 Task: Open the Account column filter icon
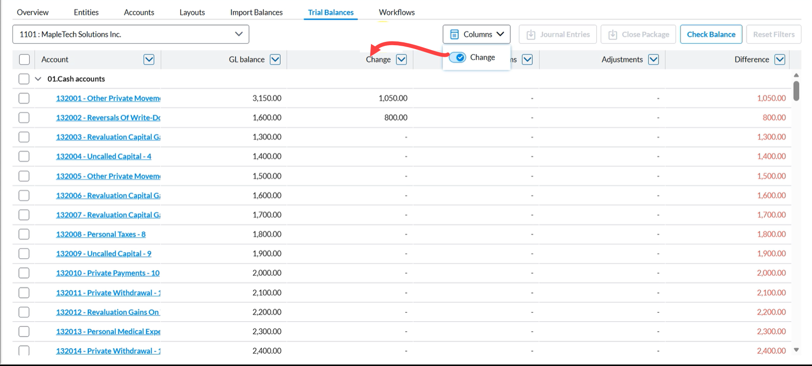[149, 59]
